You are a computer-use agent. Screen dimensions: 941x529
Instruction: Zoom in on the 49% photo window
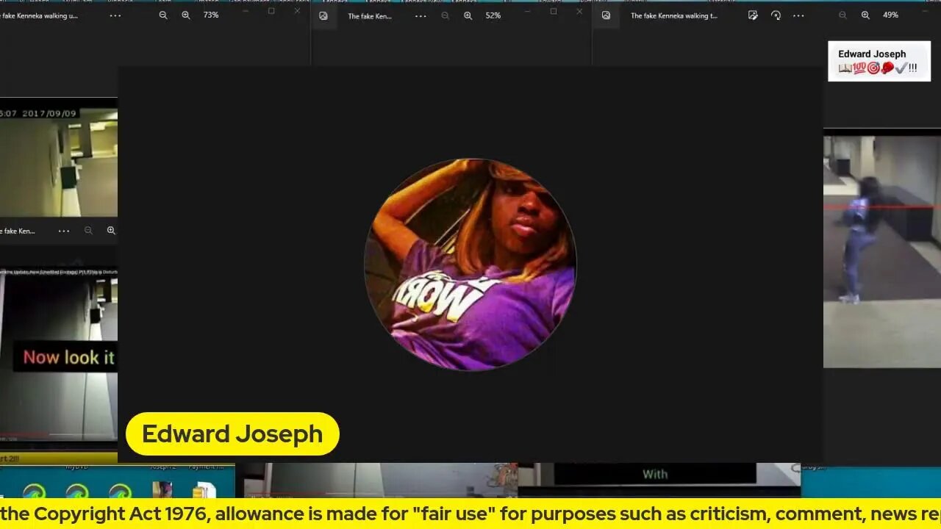(x=865, y=15)
